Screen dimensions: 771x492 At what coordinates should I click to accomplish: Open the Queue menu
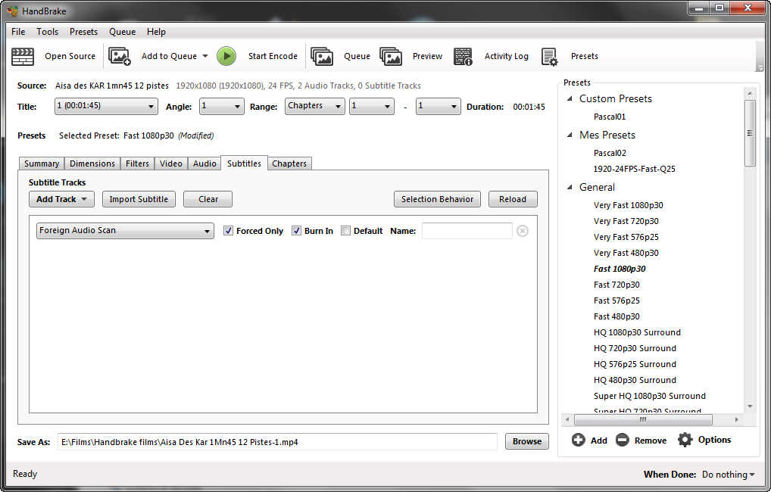[x=123, y=32]
